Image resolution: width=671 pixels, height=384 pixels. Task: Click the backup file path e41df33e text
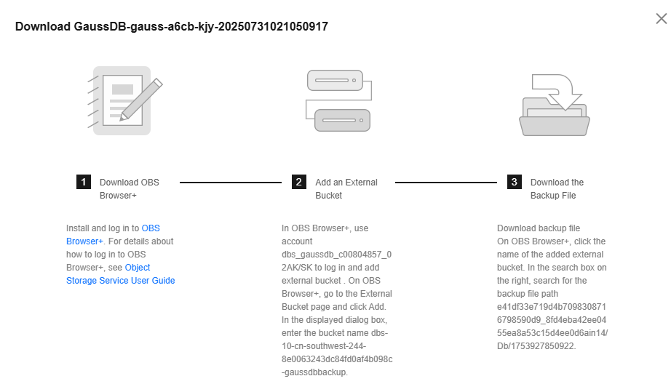(x=552, y=327)
